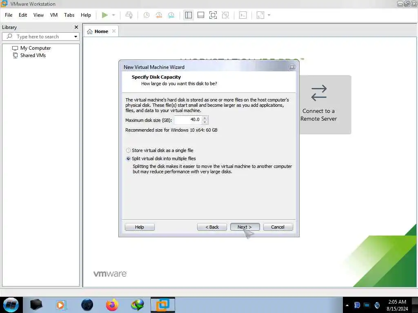Close the Home tab
Image resolution: width=418 pixels, height=313 pixels.
[x=114, y=31]
